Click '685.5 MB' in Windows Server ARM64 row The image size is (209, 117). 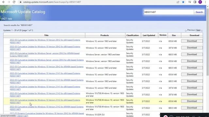(x=172, y=55)
